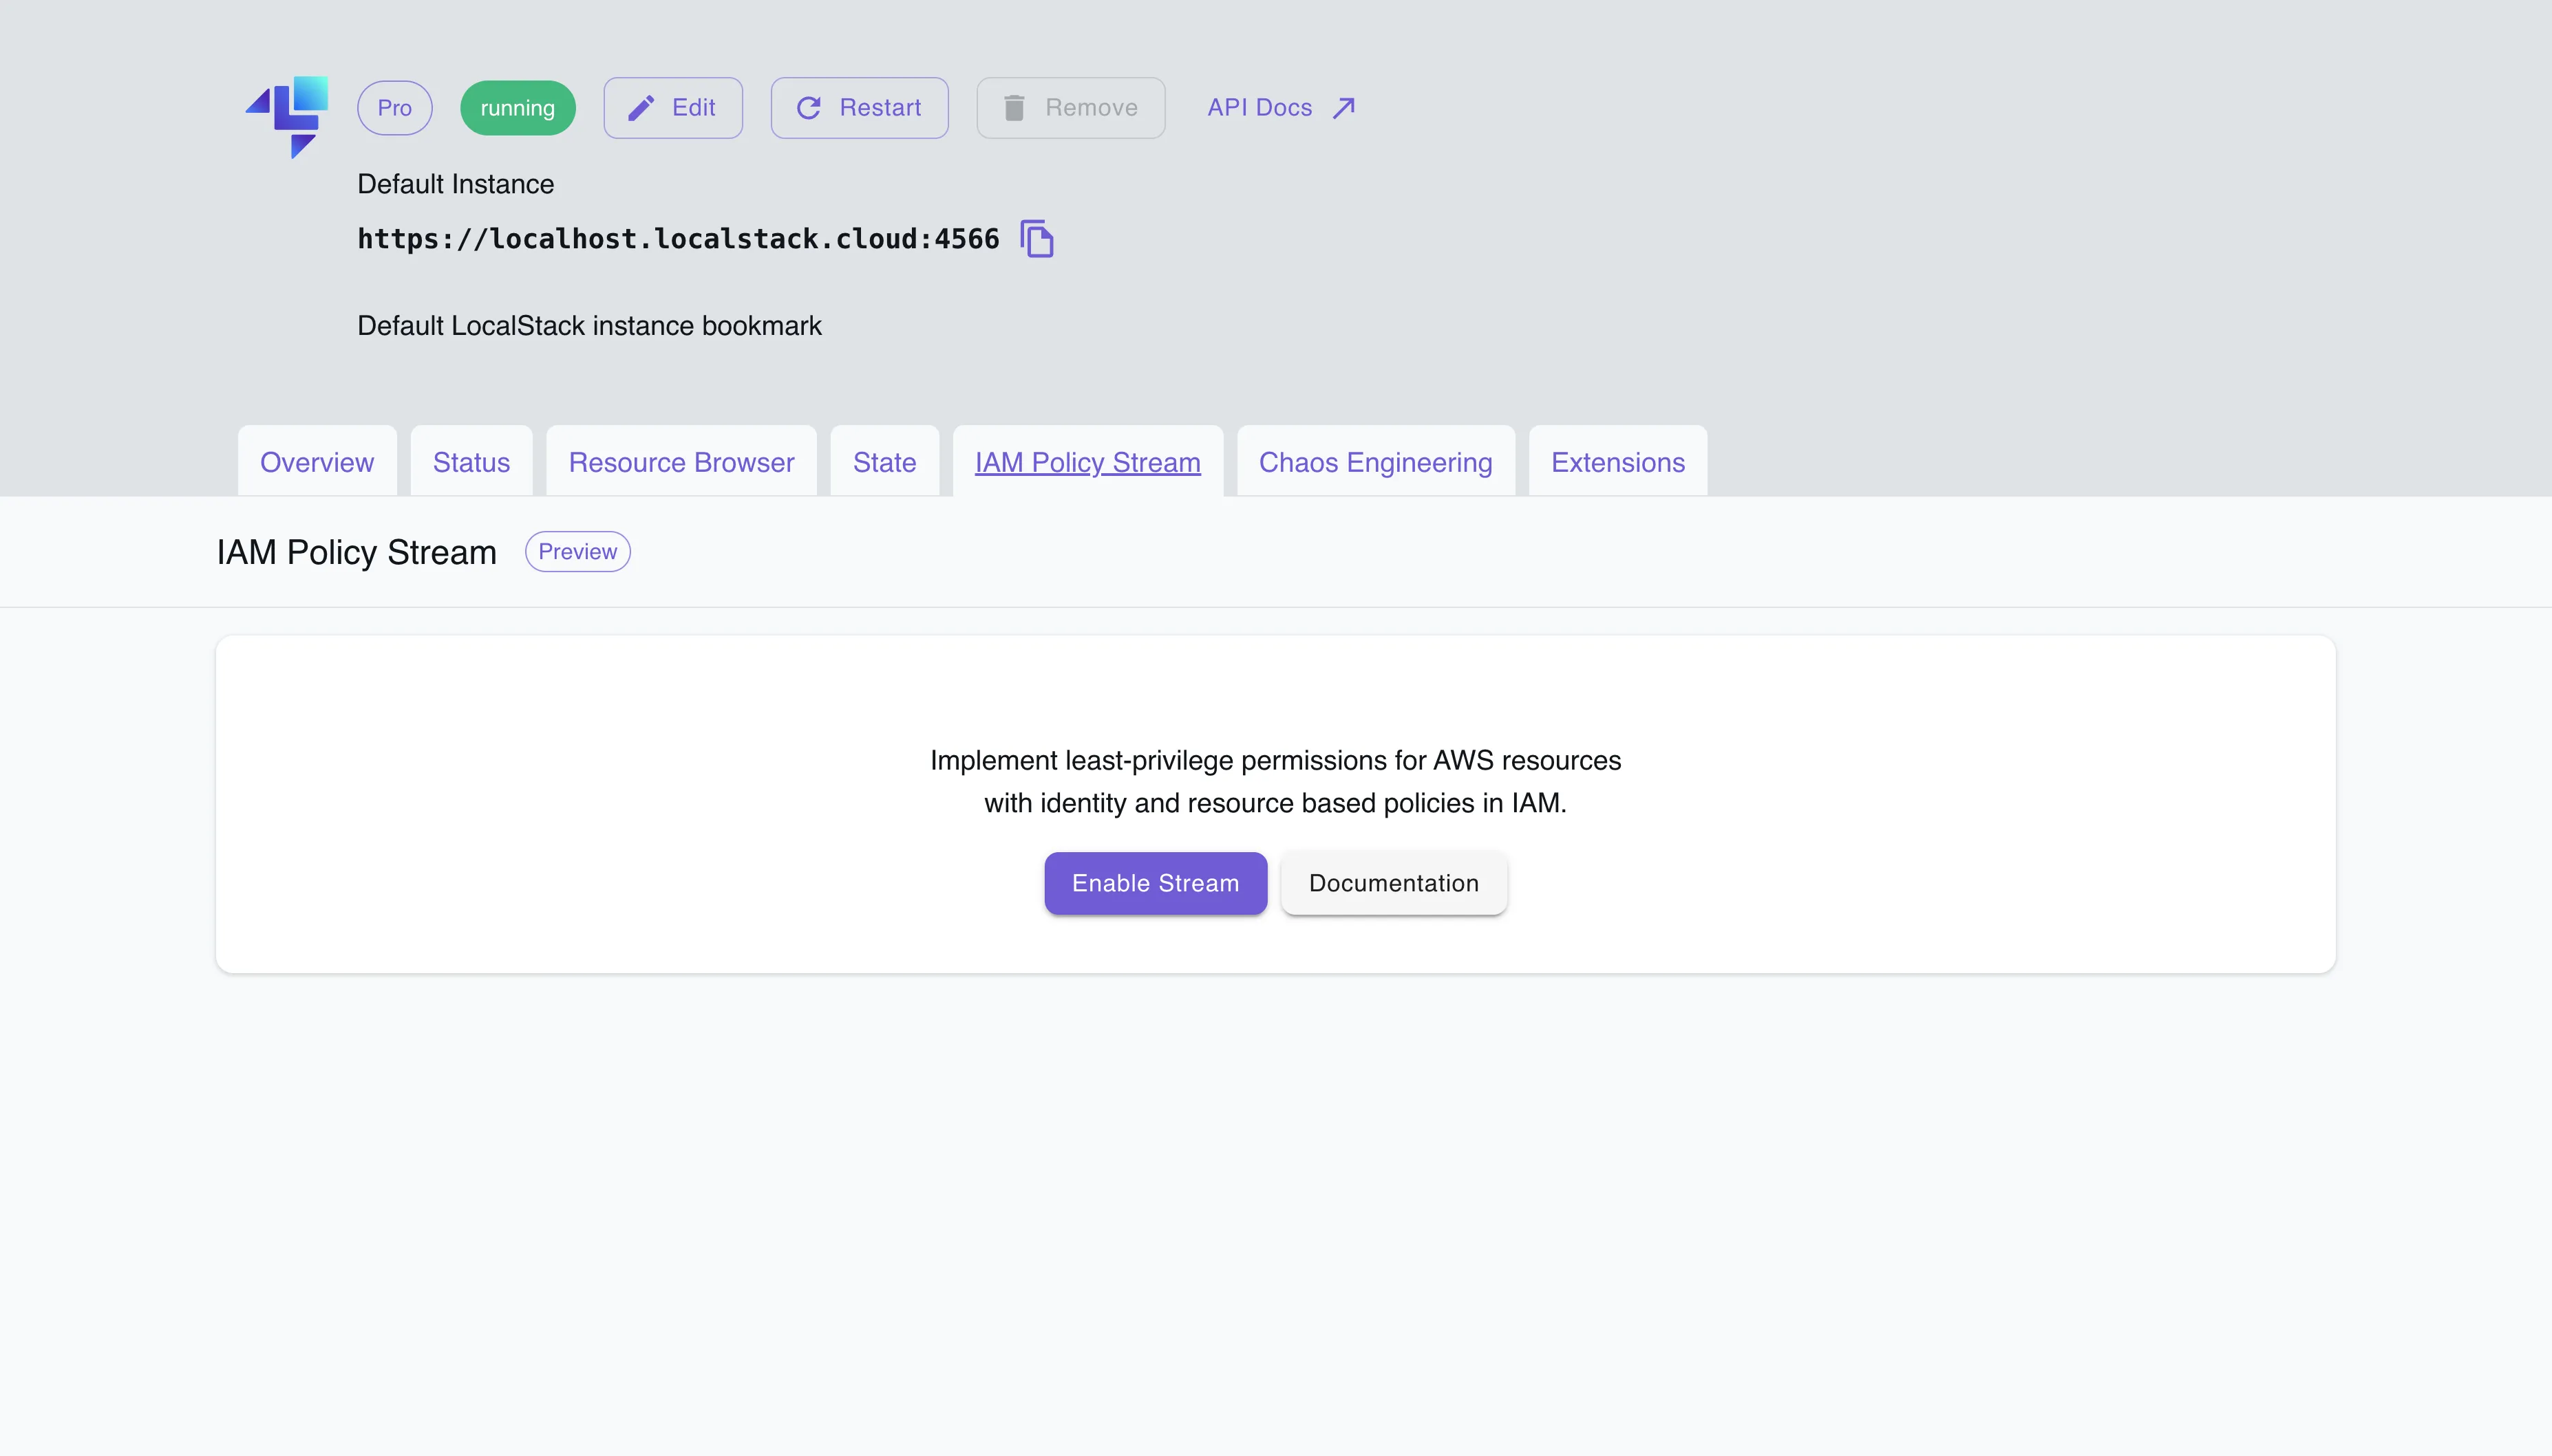The image size is (2552, 1456).
Task: Click the Default Instance heading
Action: (x=455, y=183)
